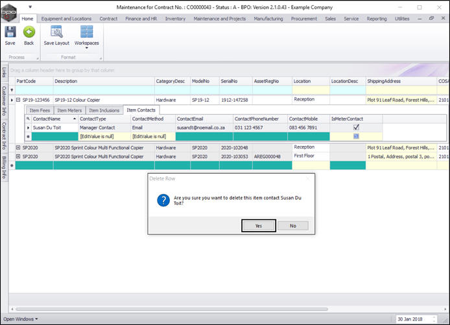Click the Save floppy disk icon

coord(10,32)
